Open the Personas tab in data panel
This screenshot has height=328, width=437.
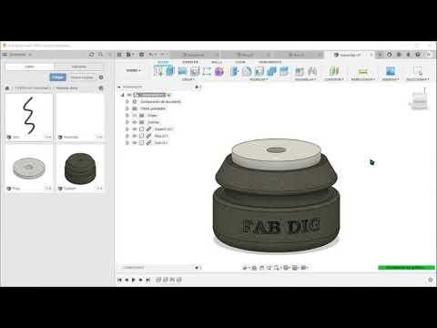79,67
